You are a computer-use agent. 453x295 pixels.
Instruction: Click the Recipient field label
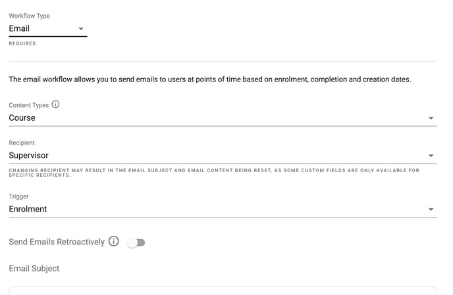tap(22, 143)
